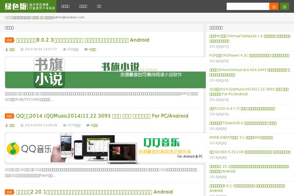Open author link under the 8.0.2.3 post
294x196 pixels.
[x=12, y=49]
